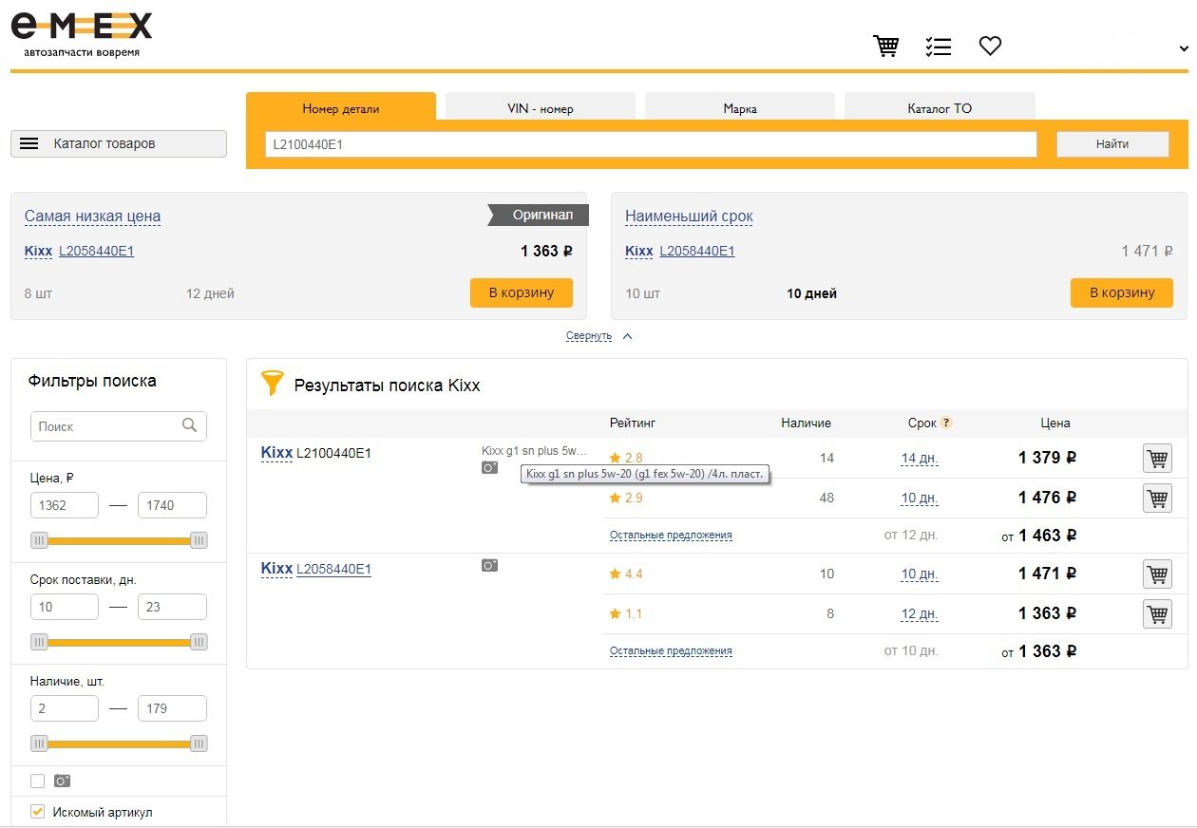Image resolution: width=1197 pixels, height=828 pixels.
Task: Grab left handle of price slider
Action: click(39, 541)
